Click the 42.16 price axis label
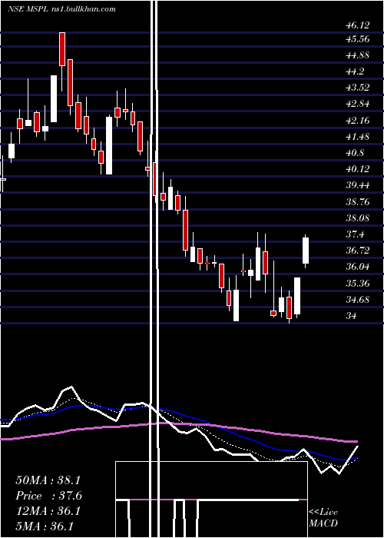 tap(358, 121)
